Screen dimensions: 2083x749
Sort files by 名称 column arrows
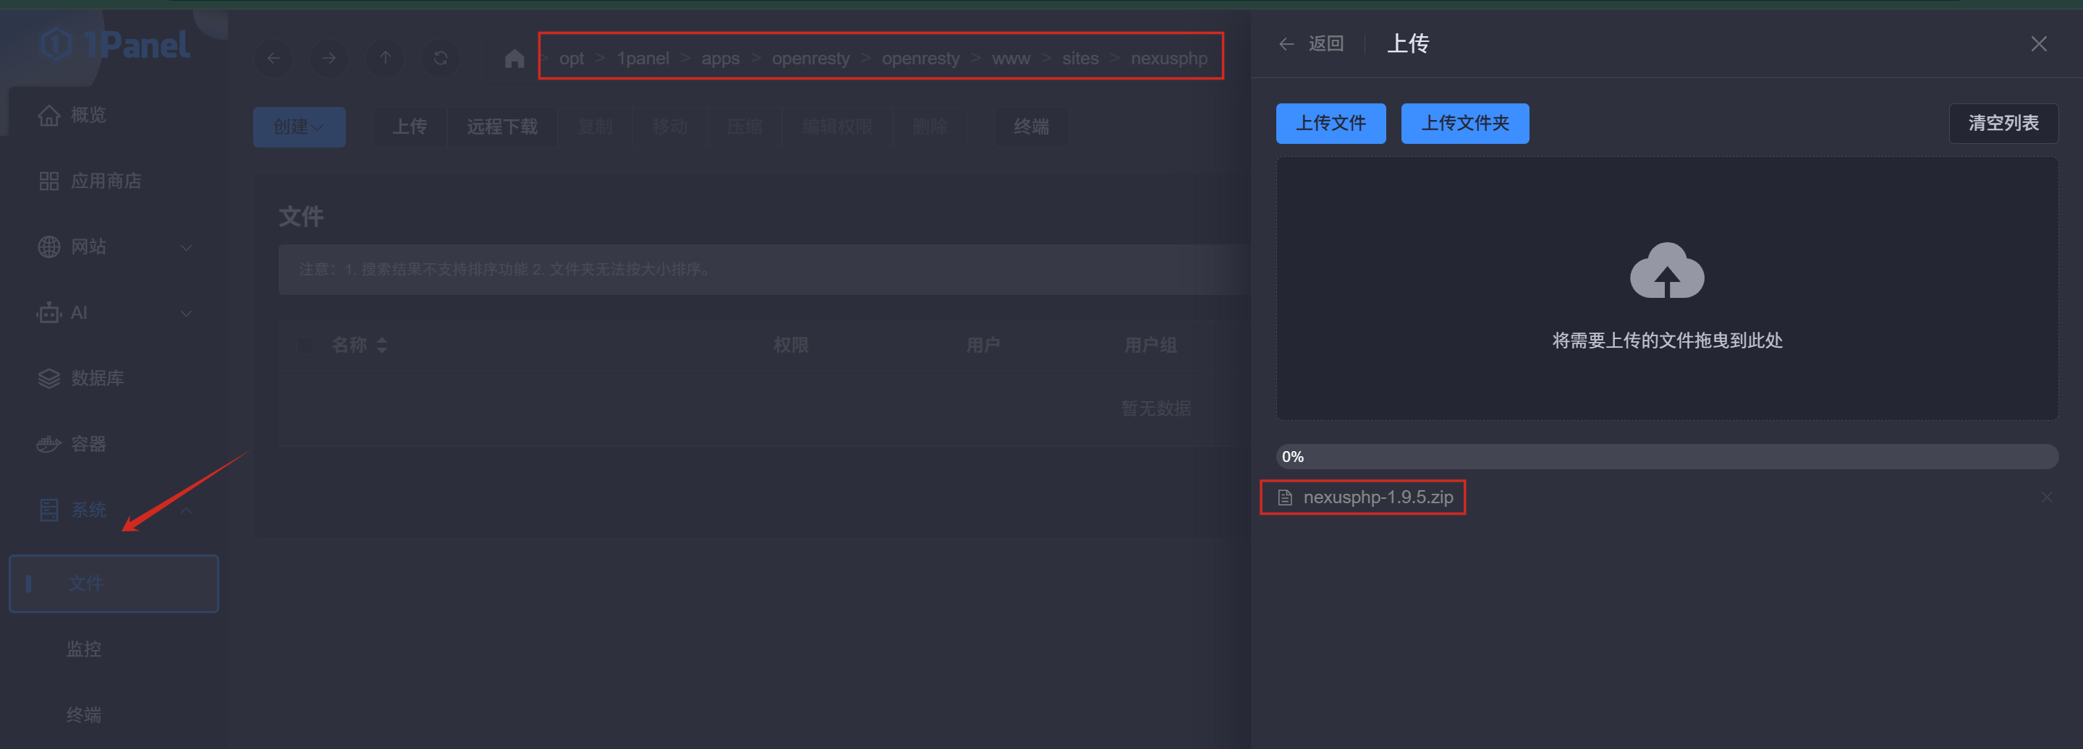pyautogui.click(x=382, y=345)
